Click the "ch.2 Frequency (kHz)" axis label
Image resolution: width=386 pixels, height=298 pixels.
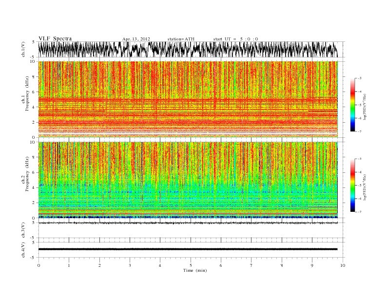point(25,173)
